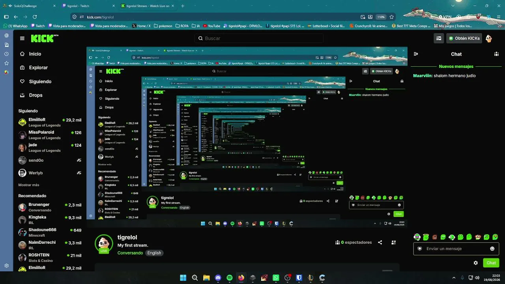Open the 110% zoom level control
The height and width of the screenshot is (284, 505).
tap(381, 17)
